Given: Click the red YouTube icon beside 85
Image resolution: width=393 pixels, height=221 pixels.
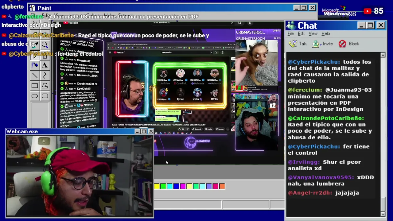Looking at the screenshot, I should coord(368,11).
